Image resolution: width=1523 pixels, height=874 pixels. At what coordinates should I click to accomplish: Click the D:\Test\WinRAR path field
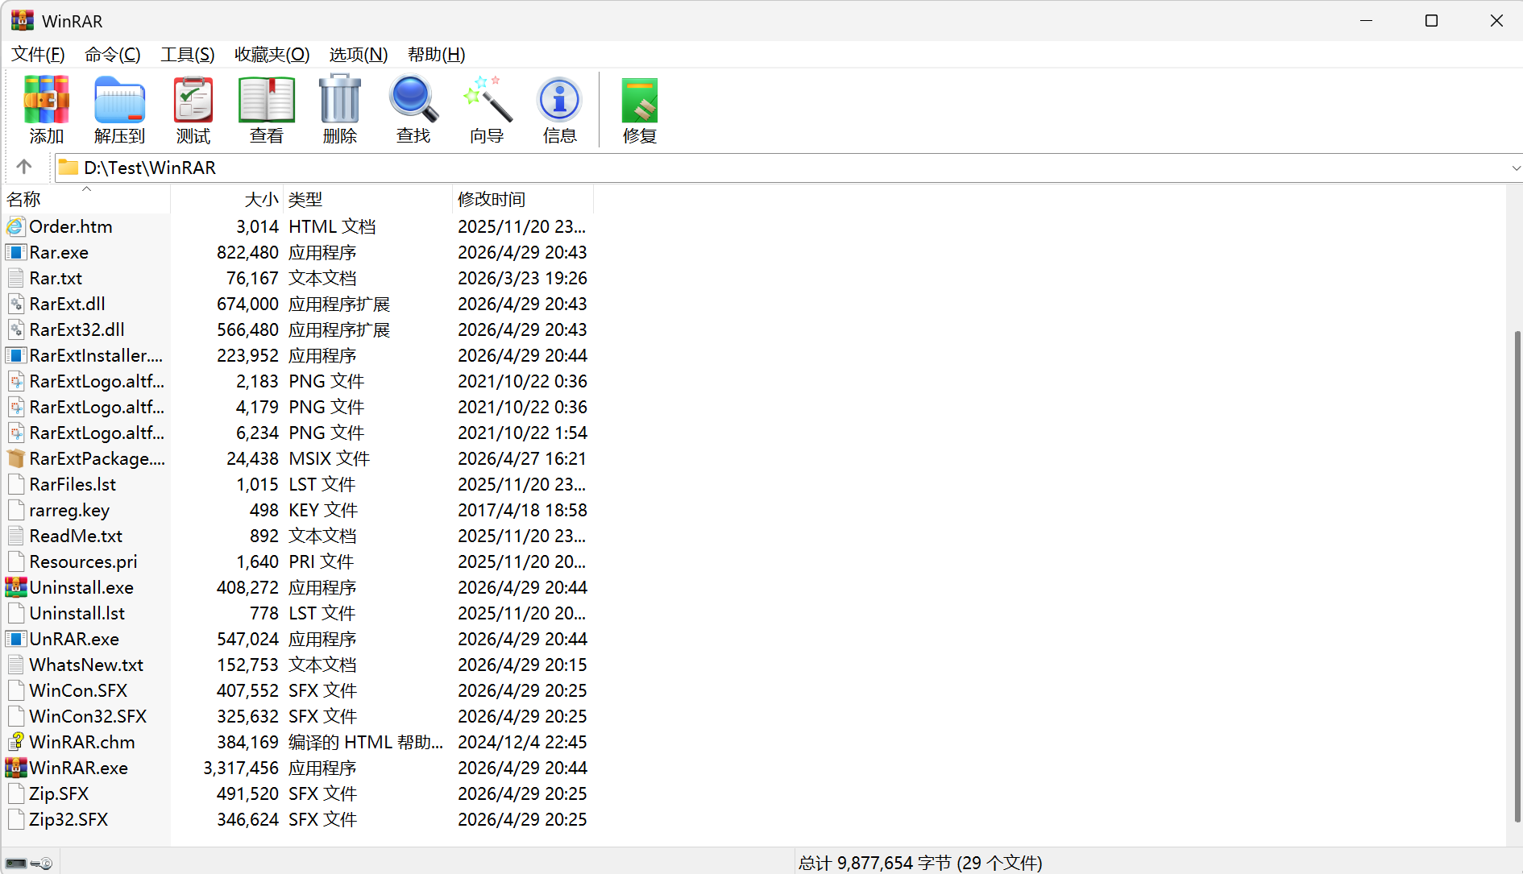point(782,168)
